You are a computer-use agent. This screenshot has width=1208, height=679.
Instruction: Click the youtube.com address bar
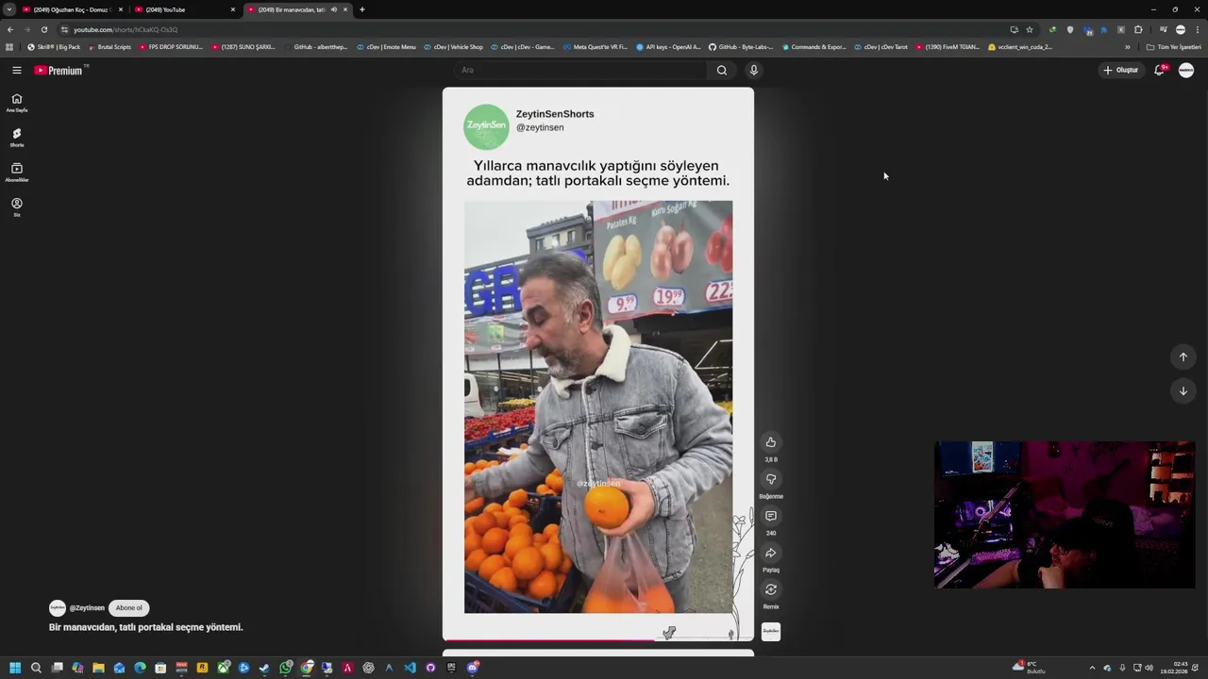pyautogui.click(x=528, y=29)
